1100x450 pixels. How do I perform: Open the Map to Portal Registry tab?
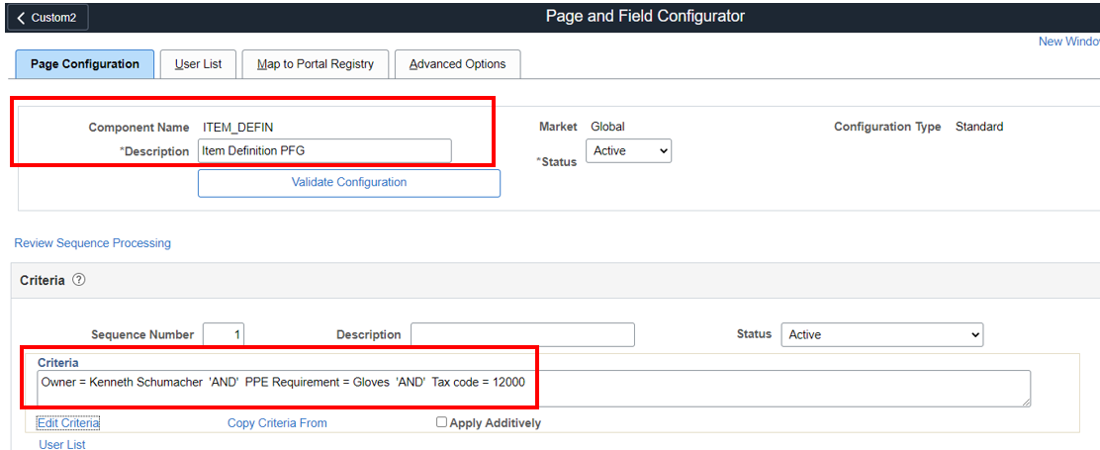[315, 64]
